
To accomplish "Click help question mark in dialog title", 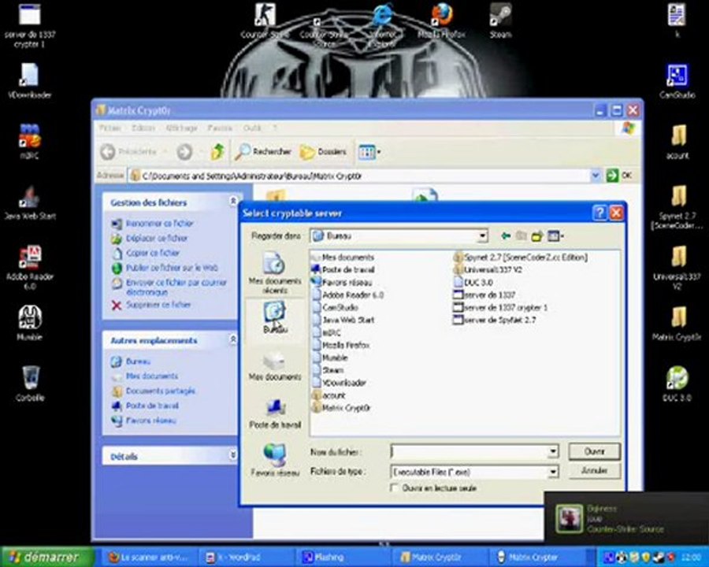I will point(599,213).
